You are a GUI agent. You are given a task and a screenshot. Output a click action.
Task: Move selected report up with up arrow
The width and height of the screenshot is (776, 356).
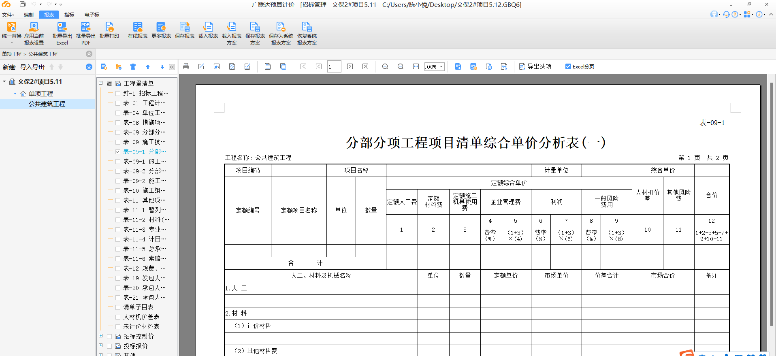coord(148,67)
